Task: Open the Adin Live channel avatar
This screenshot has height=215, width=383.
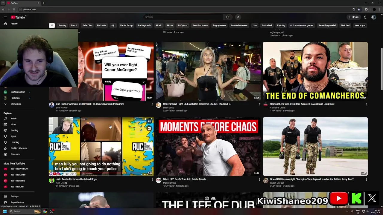Action: (51, 180)
